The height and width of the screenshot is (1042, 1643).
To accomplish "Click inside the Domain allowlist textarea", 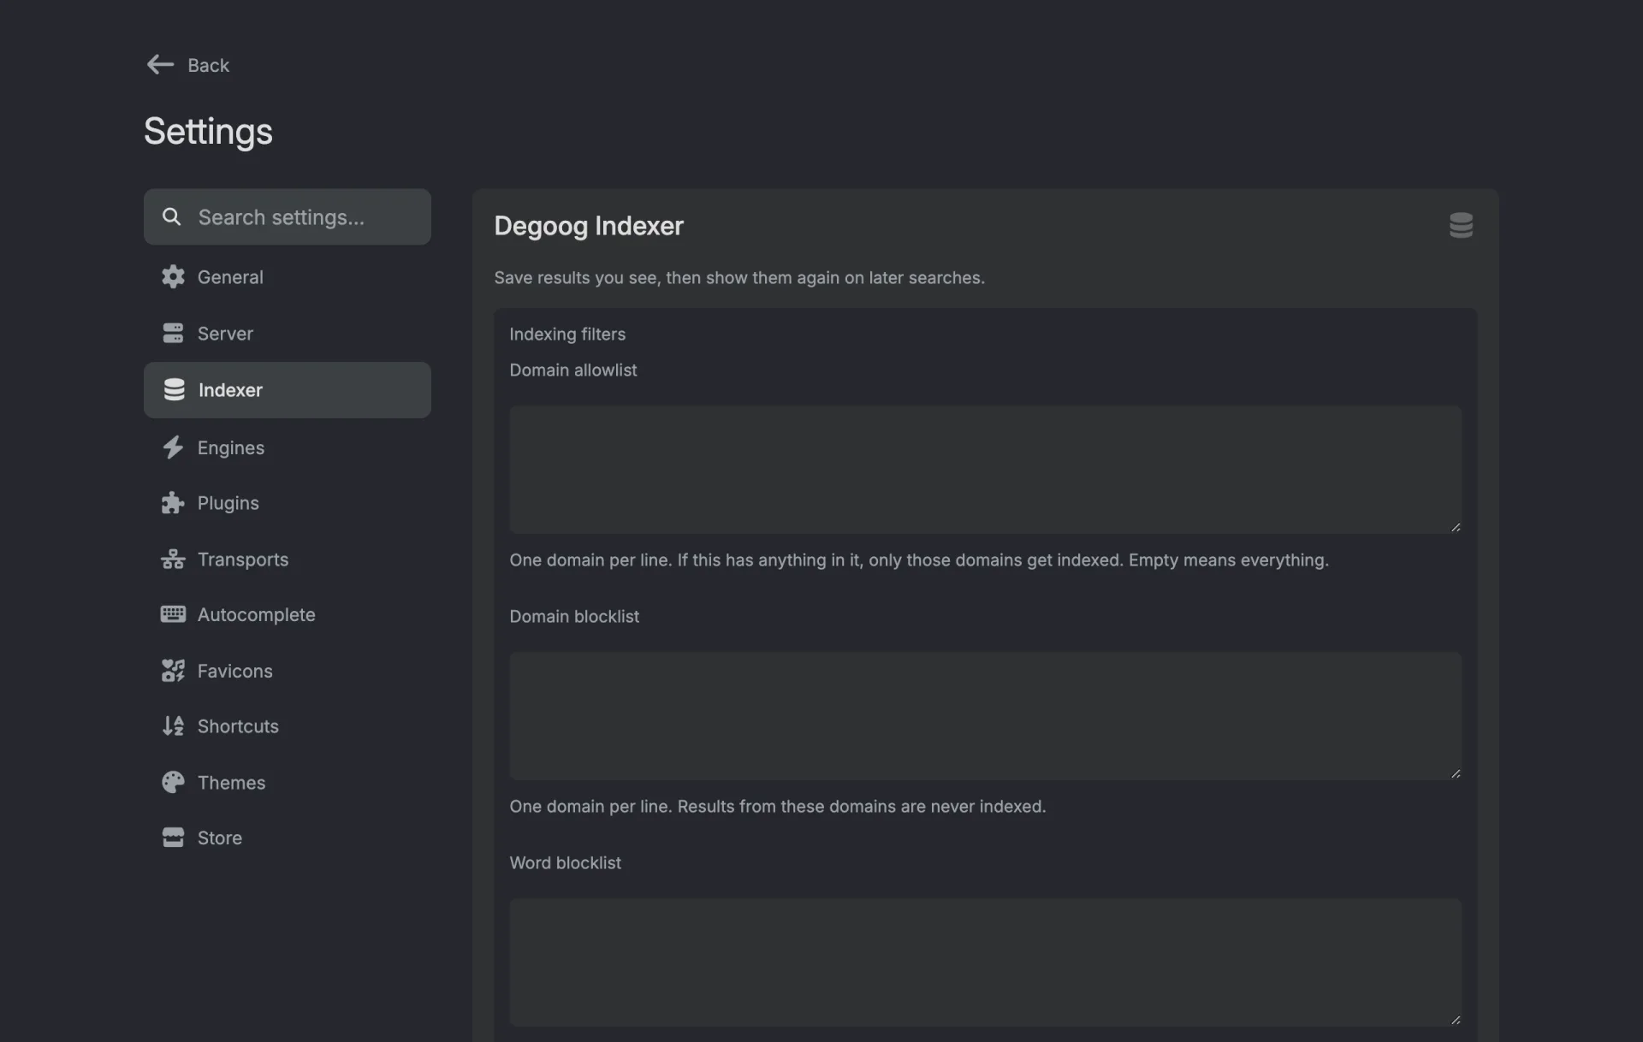I will tap(985, 469).
